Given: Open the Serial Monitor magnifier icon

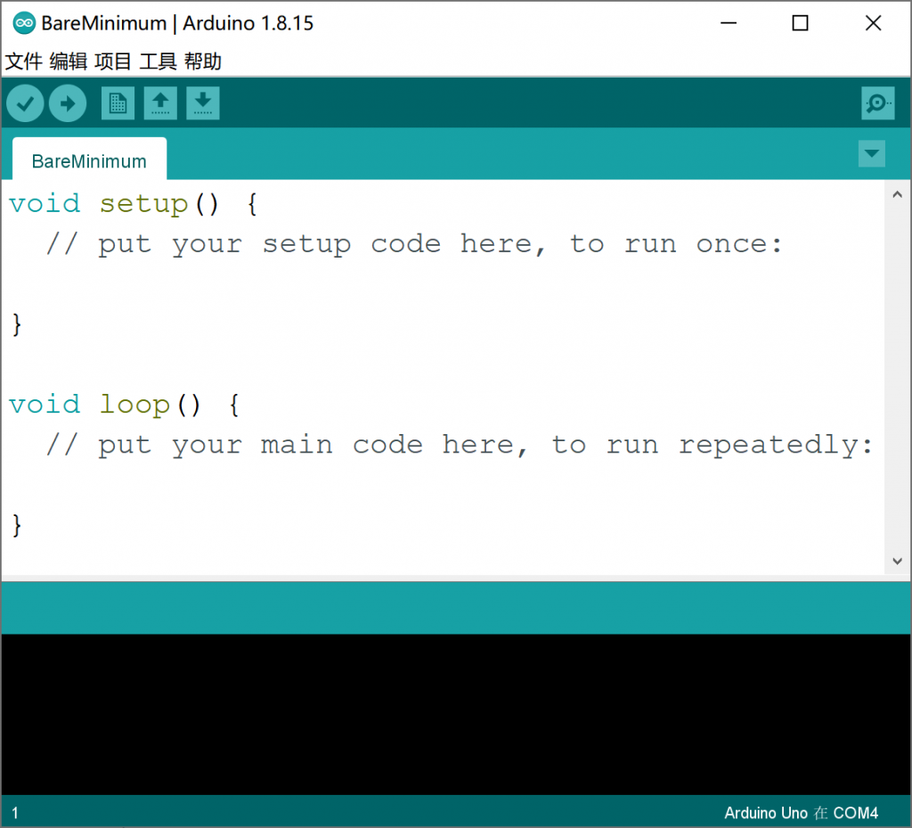Looking at the screenshot, I should (877, 103).
